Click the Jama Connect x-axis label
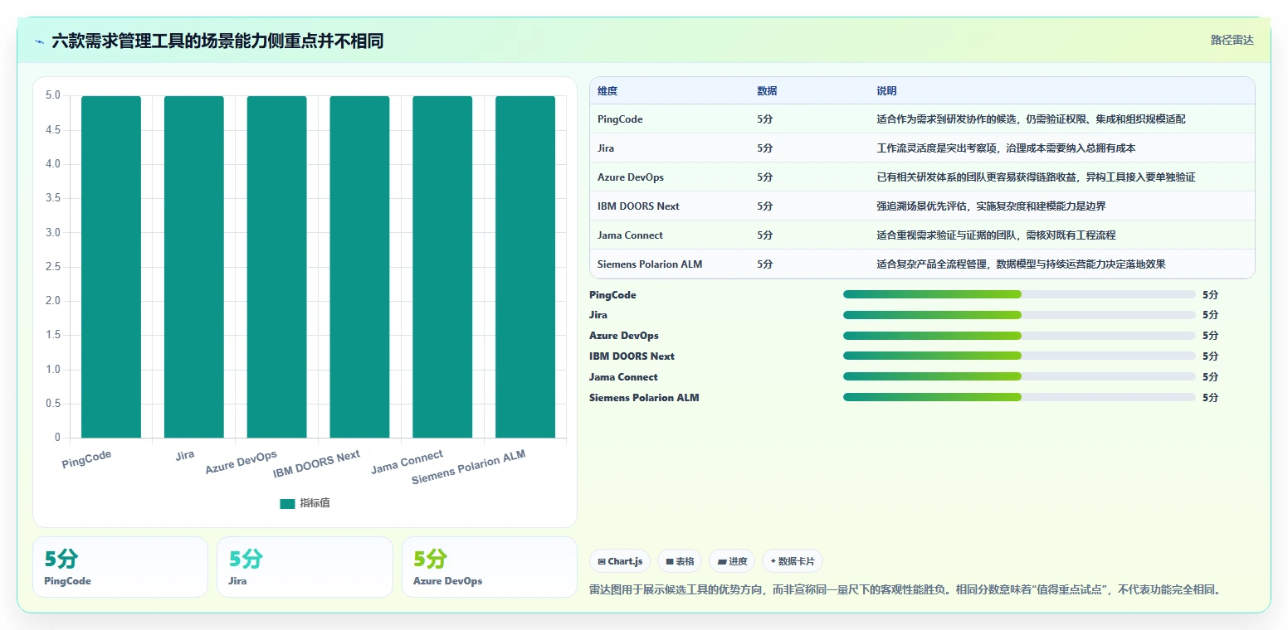Viewport: 1288px width, 630px height. click(x=407, y=462)
